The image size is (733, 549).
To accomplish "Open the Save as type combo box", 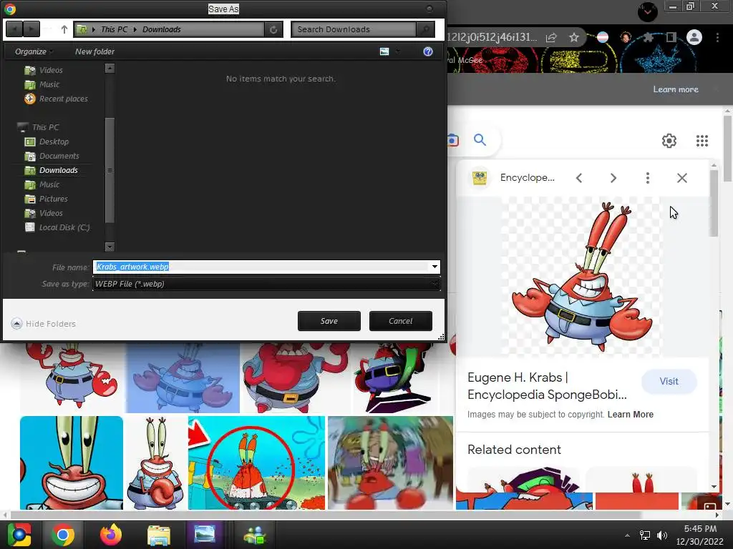I will pyautogui.click(x=266, y=284).
